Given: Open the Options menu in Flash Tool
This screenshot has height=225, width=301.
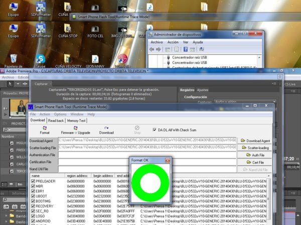Looking at the screenshot, I should pos(60,114).
